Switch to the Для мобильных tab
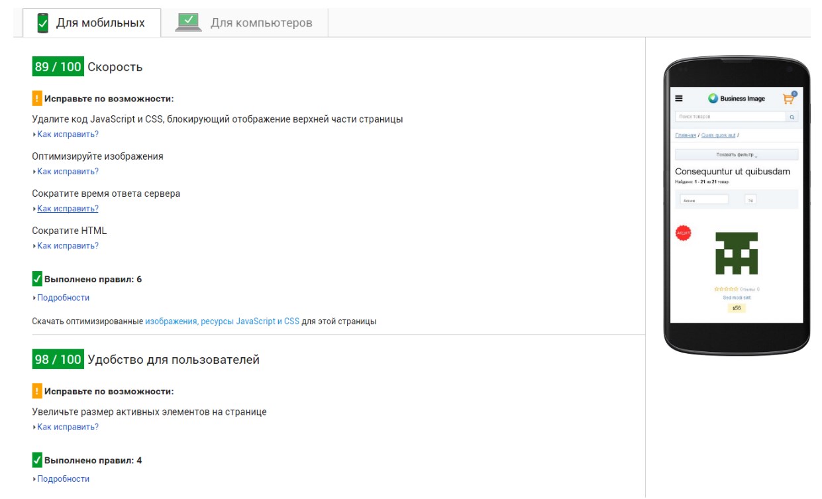The width and height of the screenshot is (822, 499). coord(91,23)
